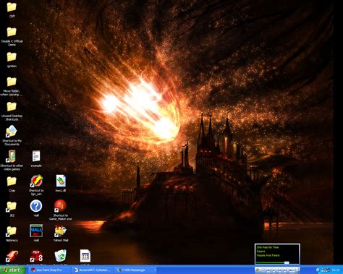This screenshot has width=343, height=274.
Task: Open the Cliff folder on the desktop
Action: (x=12, y=7)
